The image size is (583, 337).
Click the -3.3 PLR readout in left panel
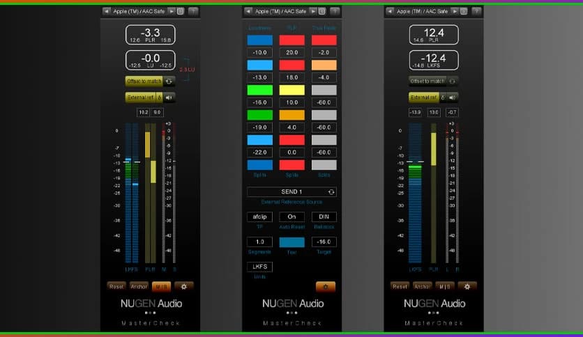click(150, 35)
